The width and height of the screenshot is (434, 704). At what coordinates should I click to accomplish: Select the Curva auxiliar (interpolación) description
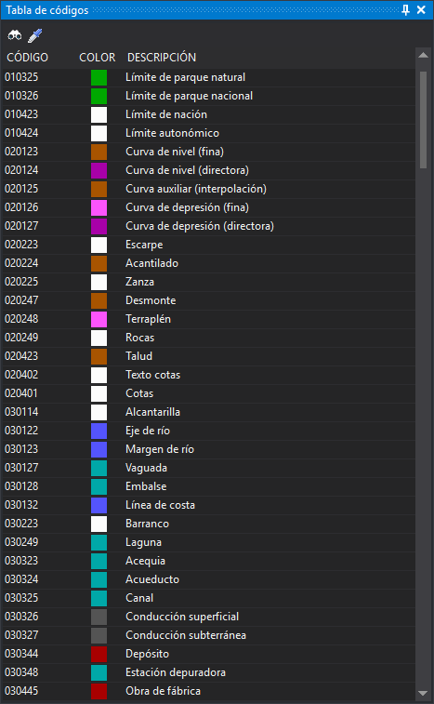pyautogui.click(x=196, y=189)
